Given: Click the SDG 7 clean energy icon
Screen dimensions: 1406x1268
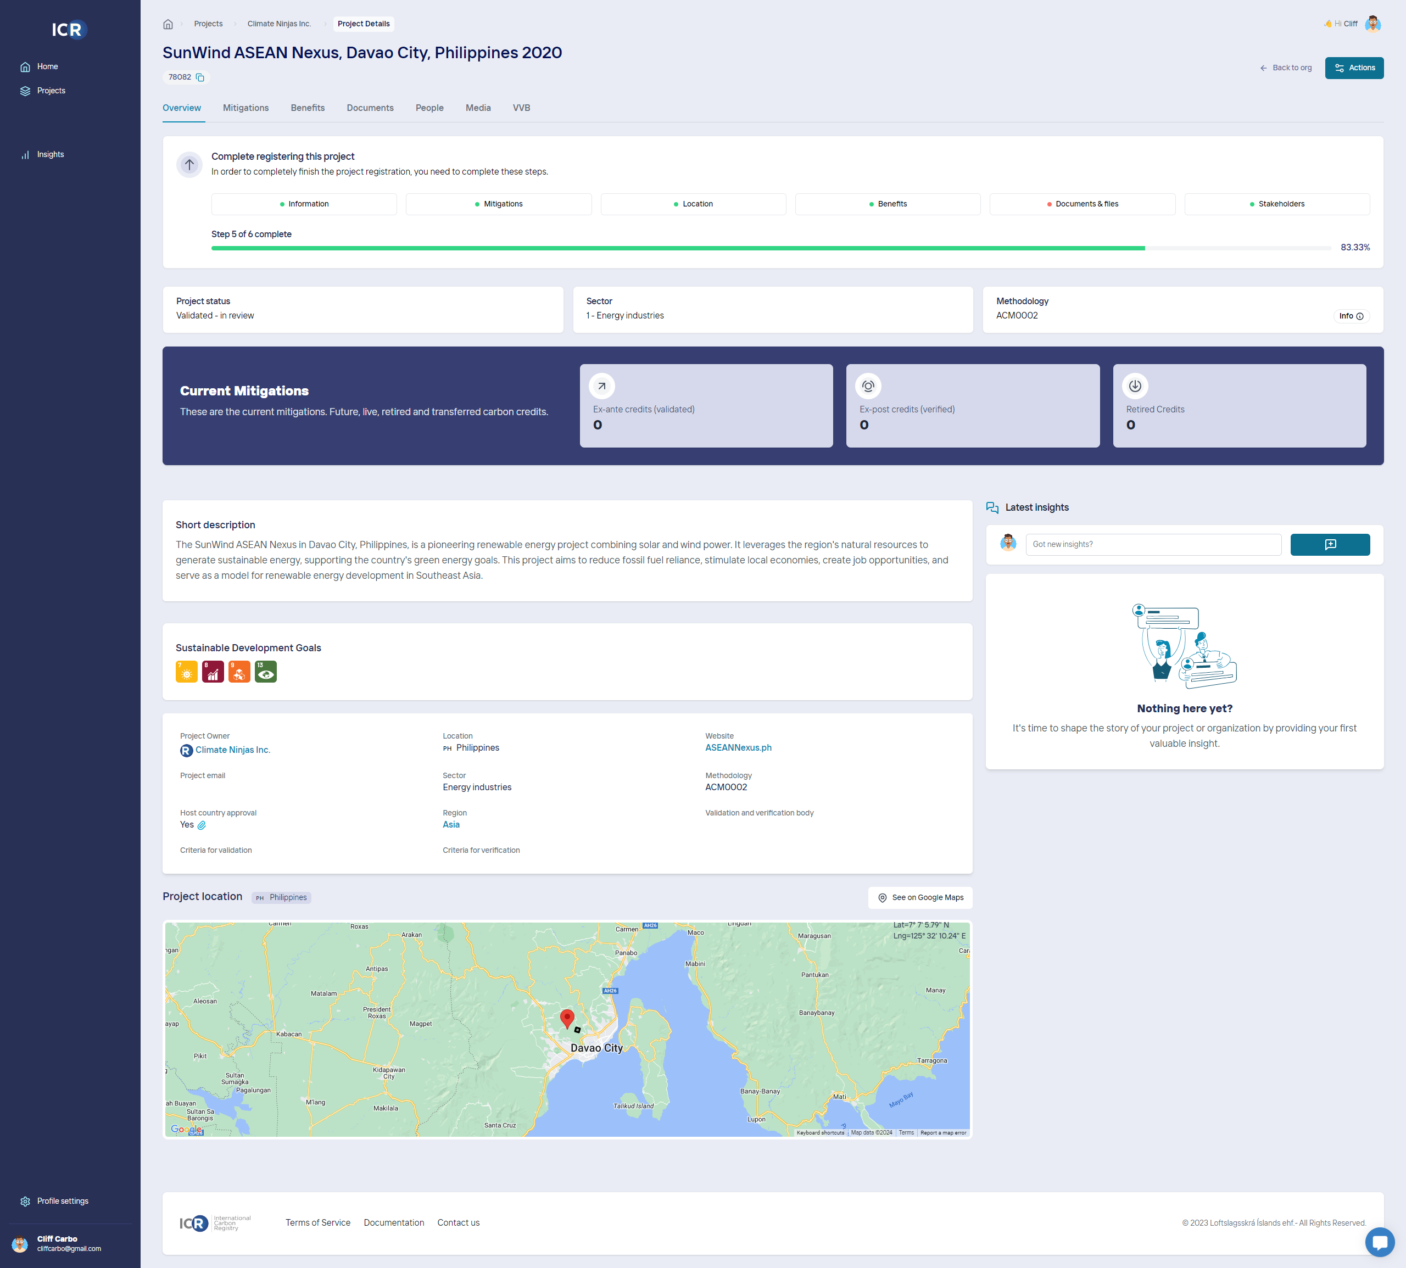Looking at the screenshot, I should pos(186,672).
